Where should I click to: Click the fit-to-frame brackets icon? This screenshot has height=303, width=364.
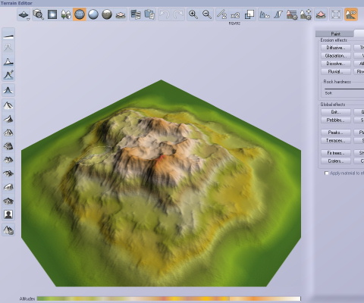click(336, 14)
